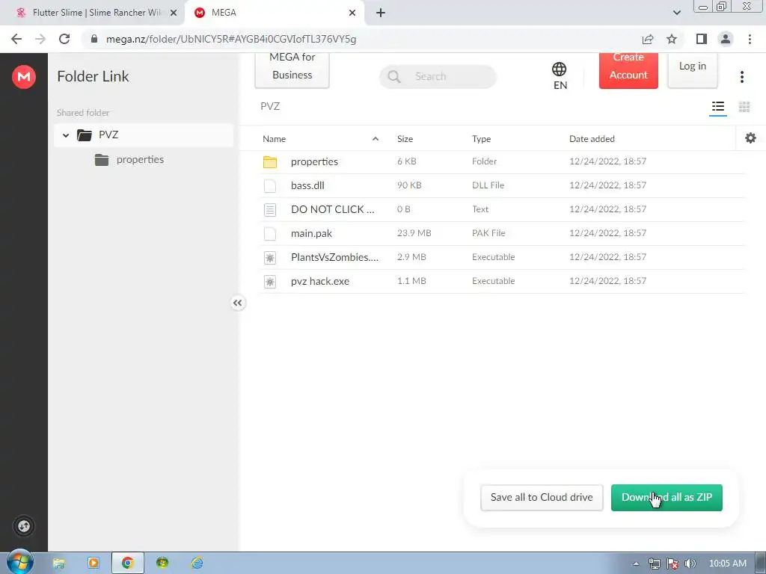Open Windows Start button
766x574 pixels.
(19, 562)
